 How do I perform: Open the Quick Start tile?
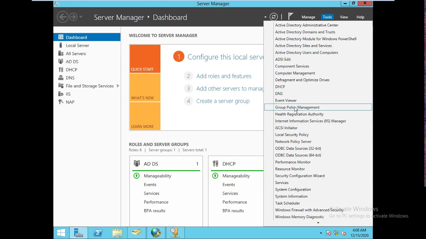tap(145, 59)
